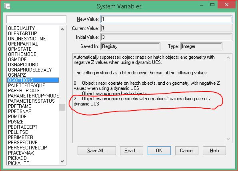238x171 pixels.
Task: Click the Read... button
Action: point(132,151)
